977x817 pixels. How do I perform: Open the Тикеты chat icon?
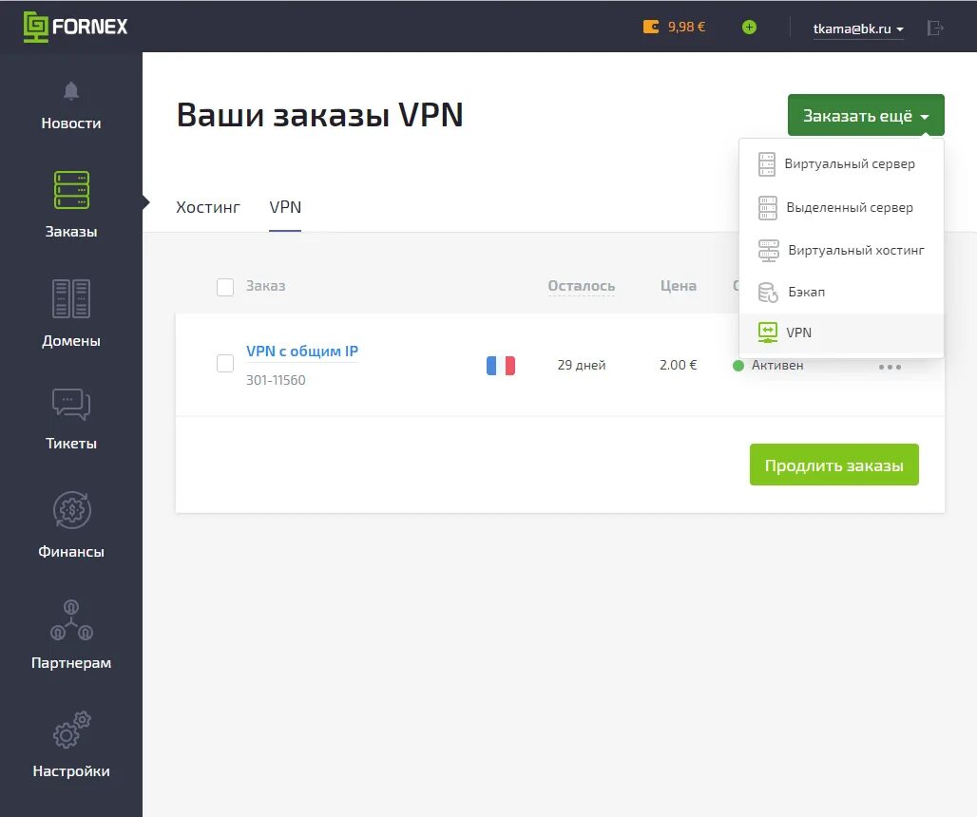click(71, 404)
